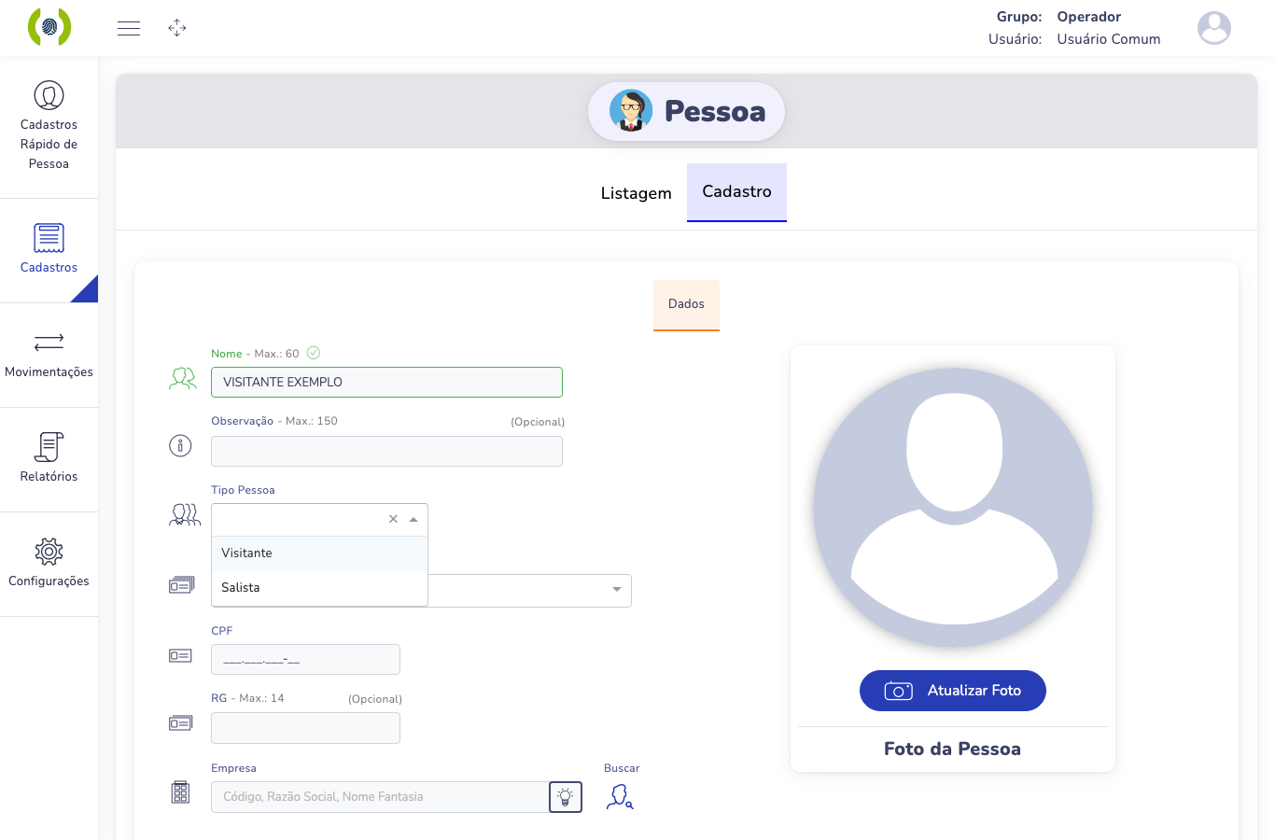
Task: Open Relatórios in the sidebar
Action: coord(49,458)
